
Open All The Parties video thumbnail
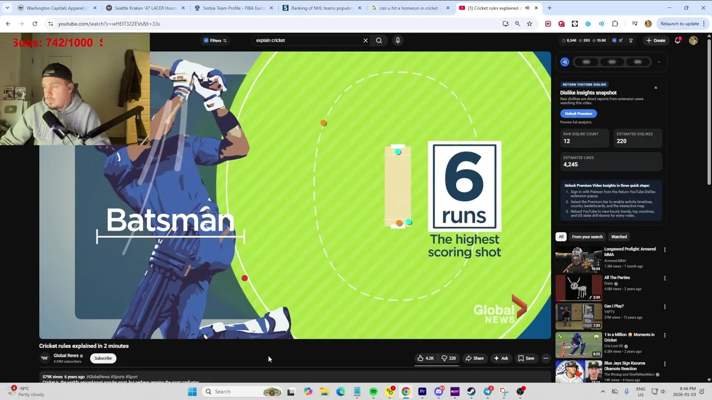coord(578,288)
